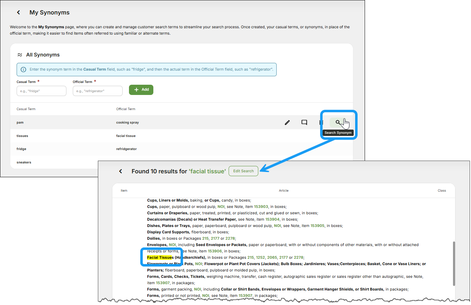Click the Search Synonym magnifier icon

click(x=337, y=122)
